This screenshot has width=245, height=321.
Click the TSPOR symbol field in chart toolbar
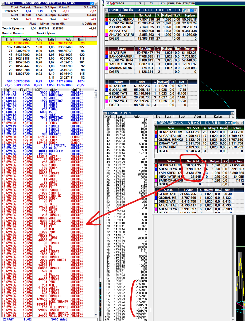point(126,3)
